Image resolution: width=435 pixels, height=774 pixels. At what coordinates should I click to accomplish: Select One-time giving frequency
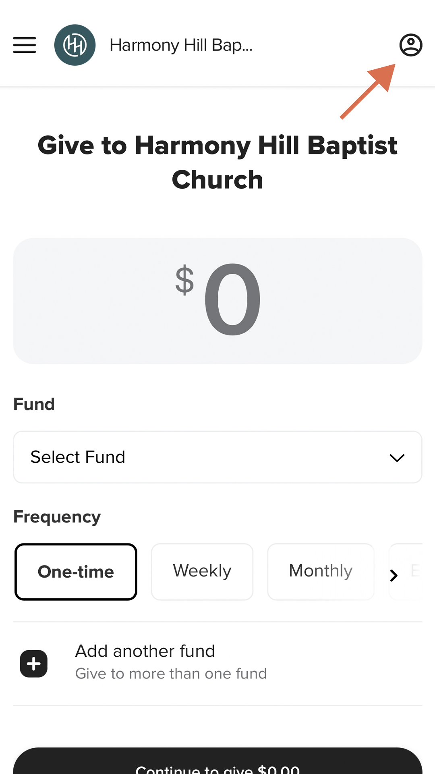[x=76, y=572]
